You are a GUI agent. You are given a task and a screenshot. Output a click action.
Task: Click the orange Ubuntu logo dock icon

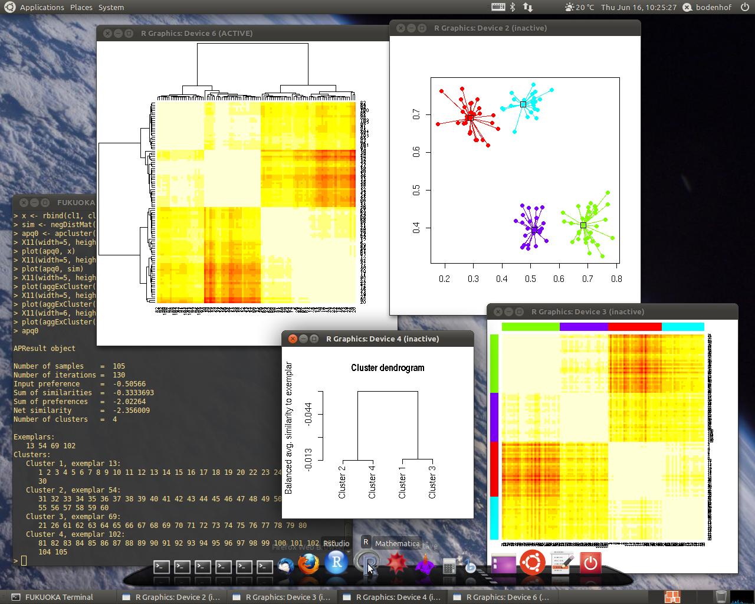point(532,563)
